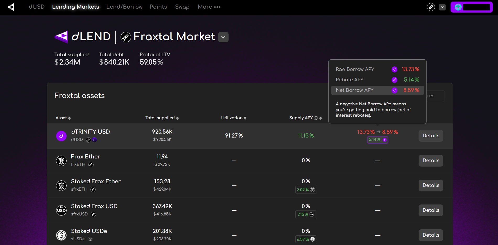The width and height of the screenshot is (498, 245).
Task: Click the info icon next to Supply APY
Action: [316, 118]
